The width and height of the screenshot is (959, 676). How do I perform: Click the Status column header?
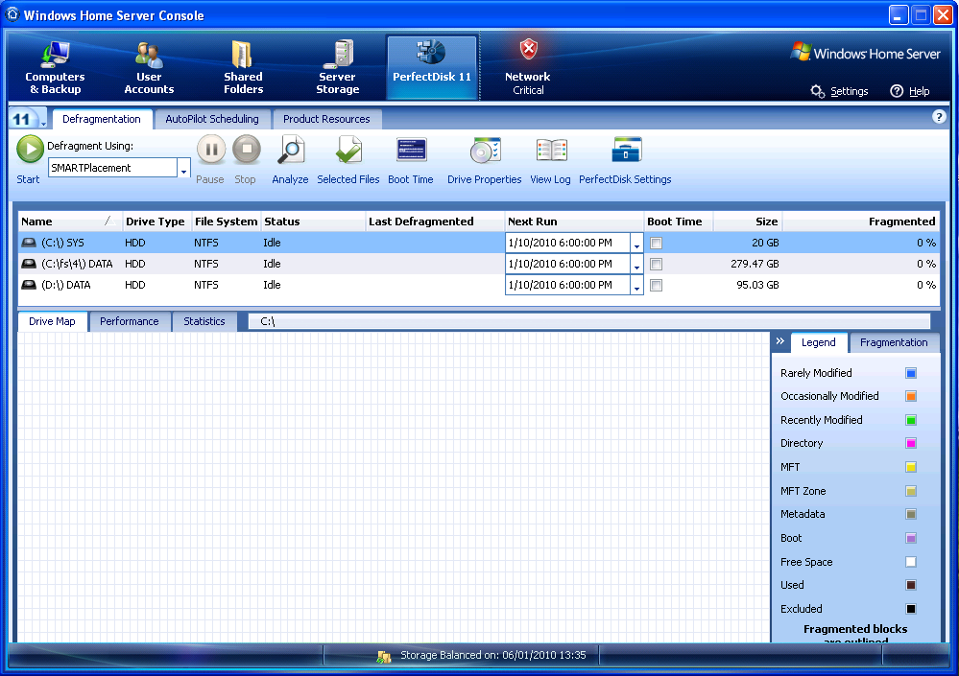[313, 221]
